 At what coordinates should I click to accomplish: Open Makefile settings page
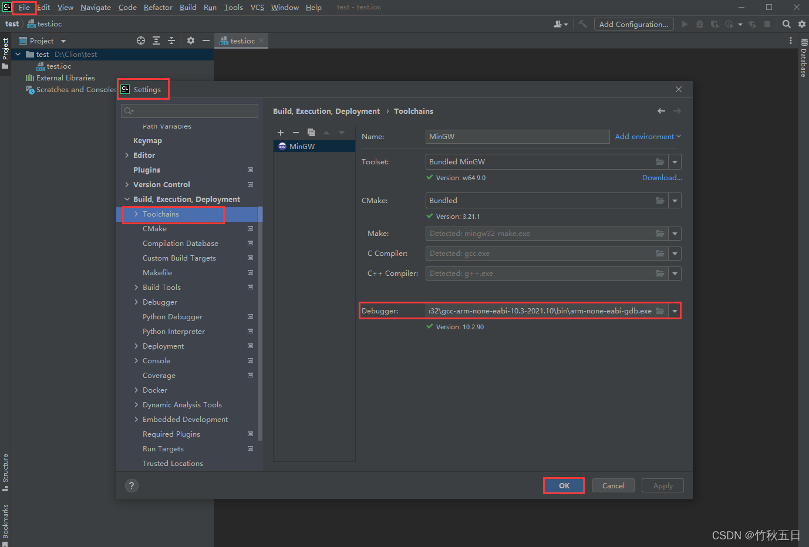click(157, 272)
